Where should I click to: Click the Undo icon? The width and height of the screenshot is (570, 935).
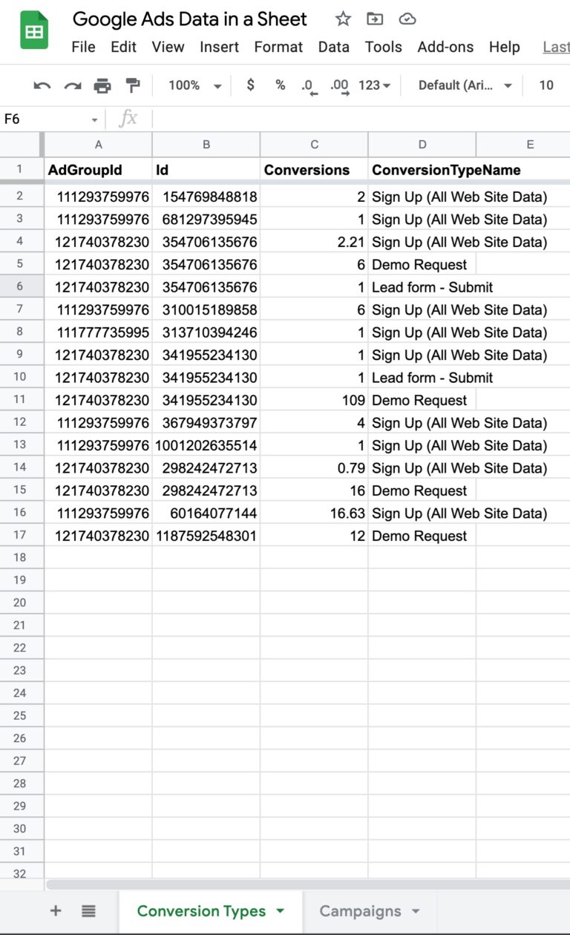point(42,85)
